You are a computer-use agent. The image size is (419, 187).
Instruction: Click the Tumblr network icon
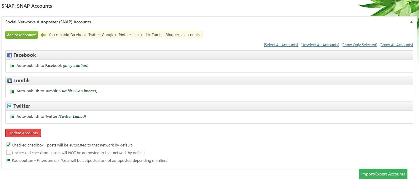pos(10,81)
